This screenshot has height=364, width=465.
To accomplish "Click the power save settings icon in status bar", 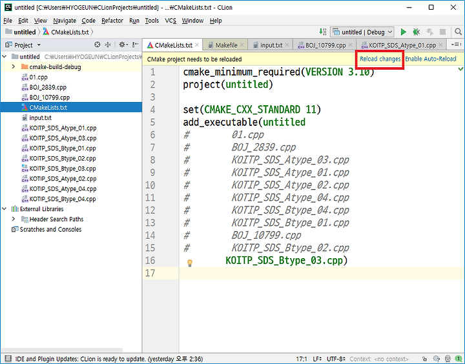I will (x=436, y=359).
